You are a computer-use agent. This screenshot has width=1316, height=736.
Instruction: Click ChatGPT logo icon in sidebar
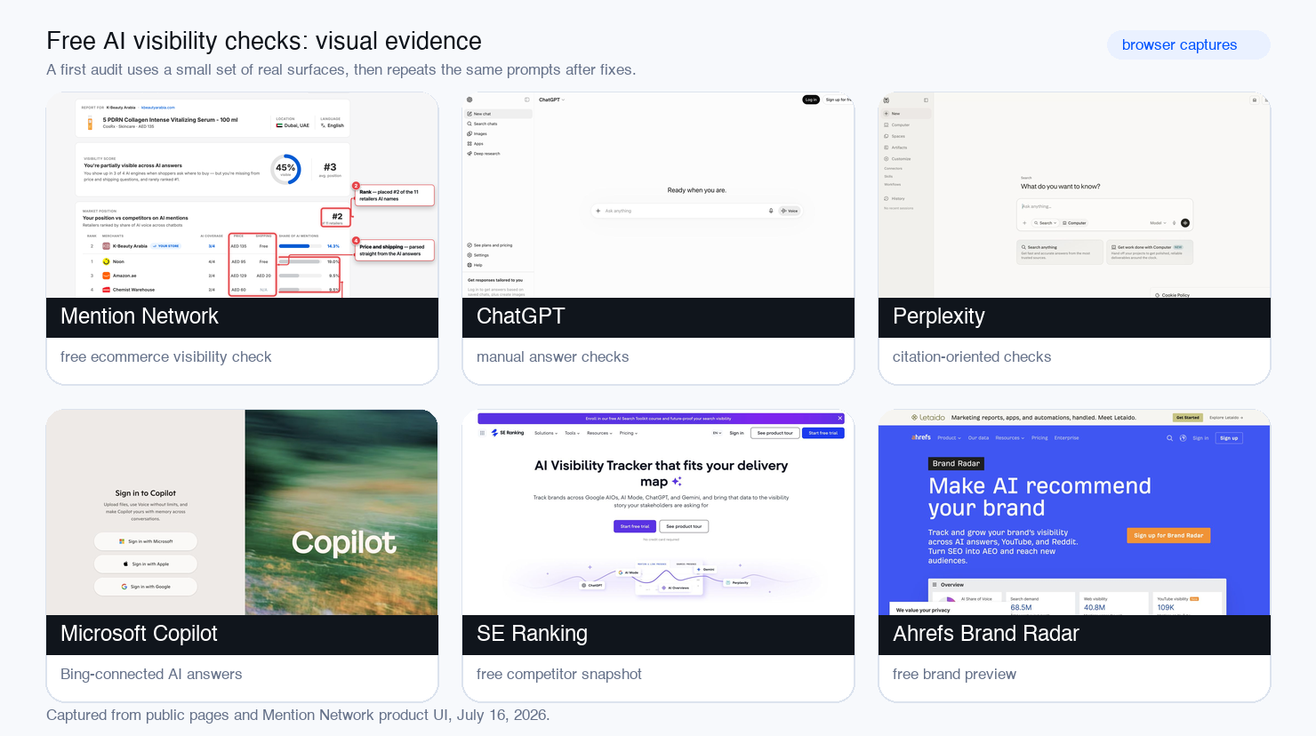469,100
